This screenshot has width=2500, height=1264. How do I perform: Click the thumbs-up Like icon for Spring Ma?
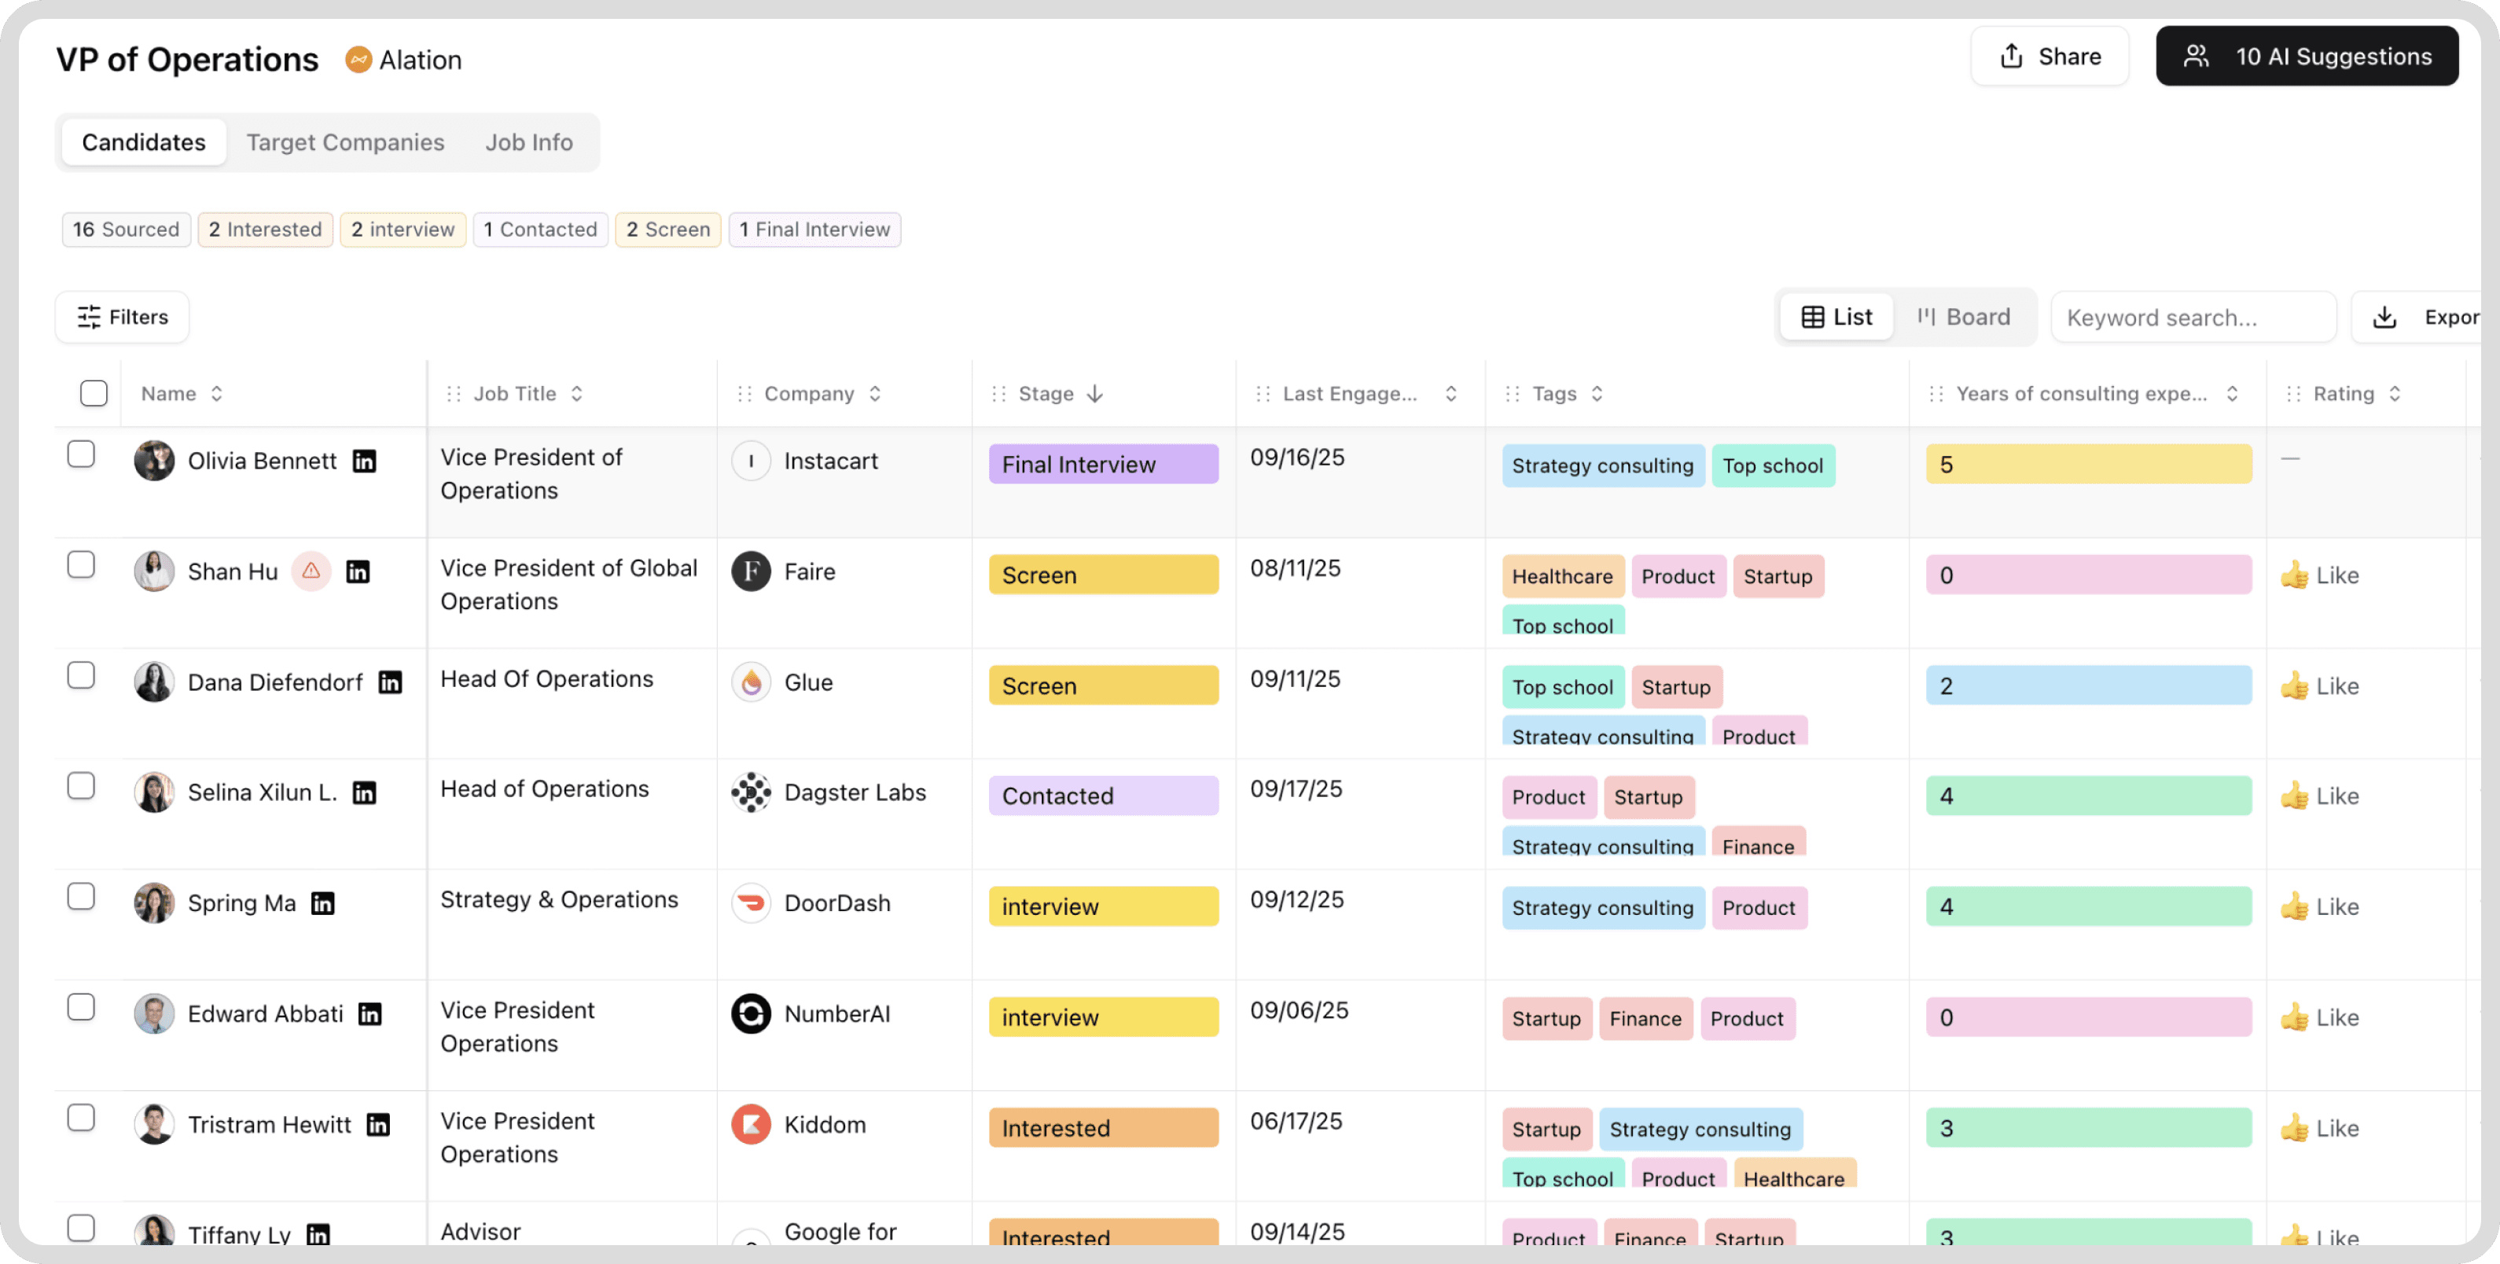[2294, 907]
